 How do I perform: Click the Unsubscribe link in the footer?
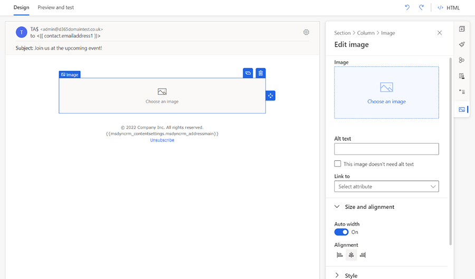pyautogui.click(x=162, y=140)
